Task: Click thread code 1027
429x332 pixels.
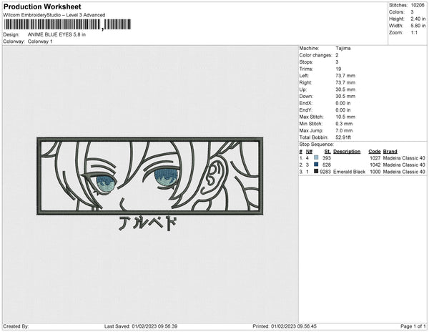Action: pos(375,158)
